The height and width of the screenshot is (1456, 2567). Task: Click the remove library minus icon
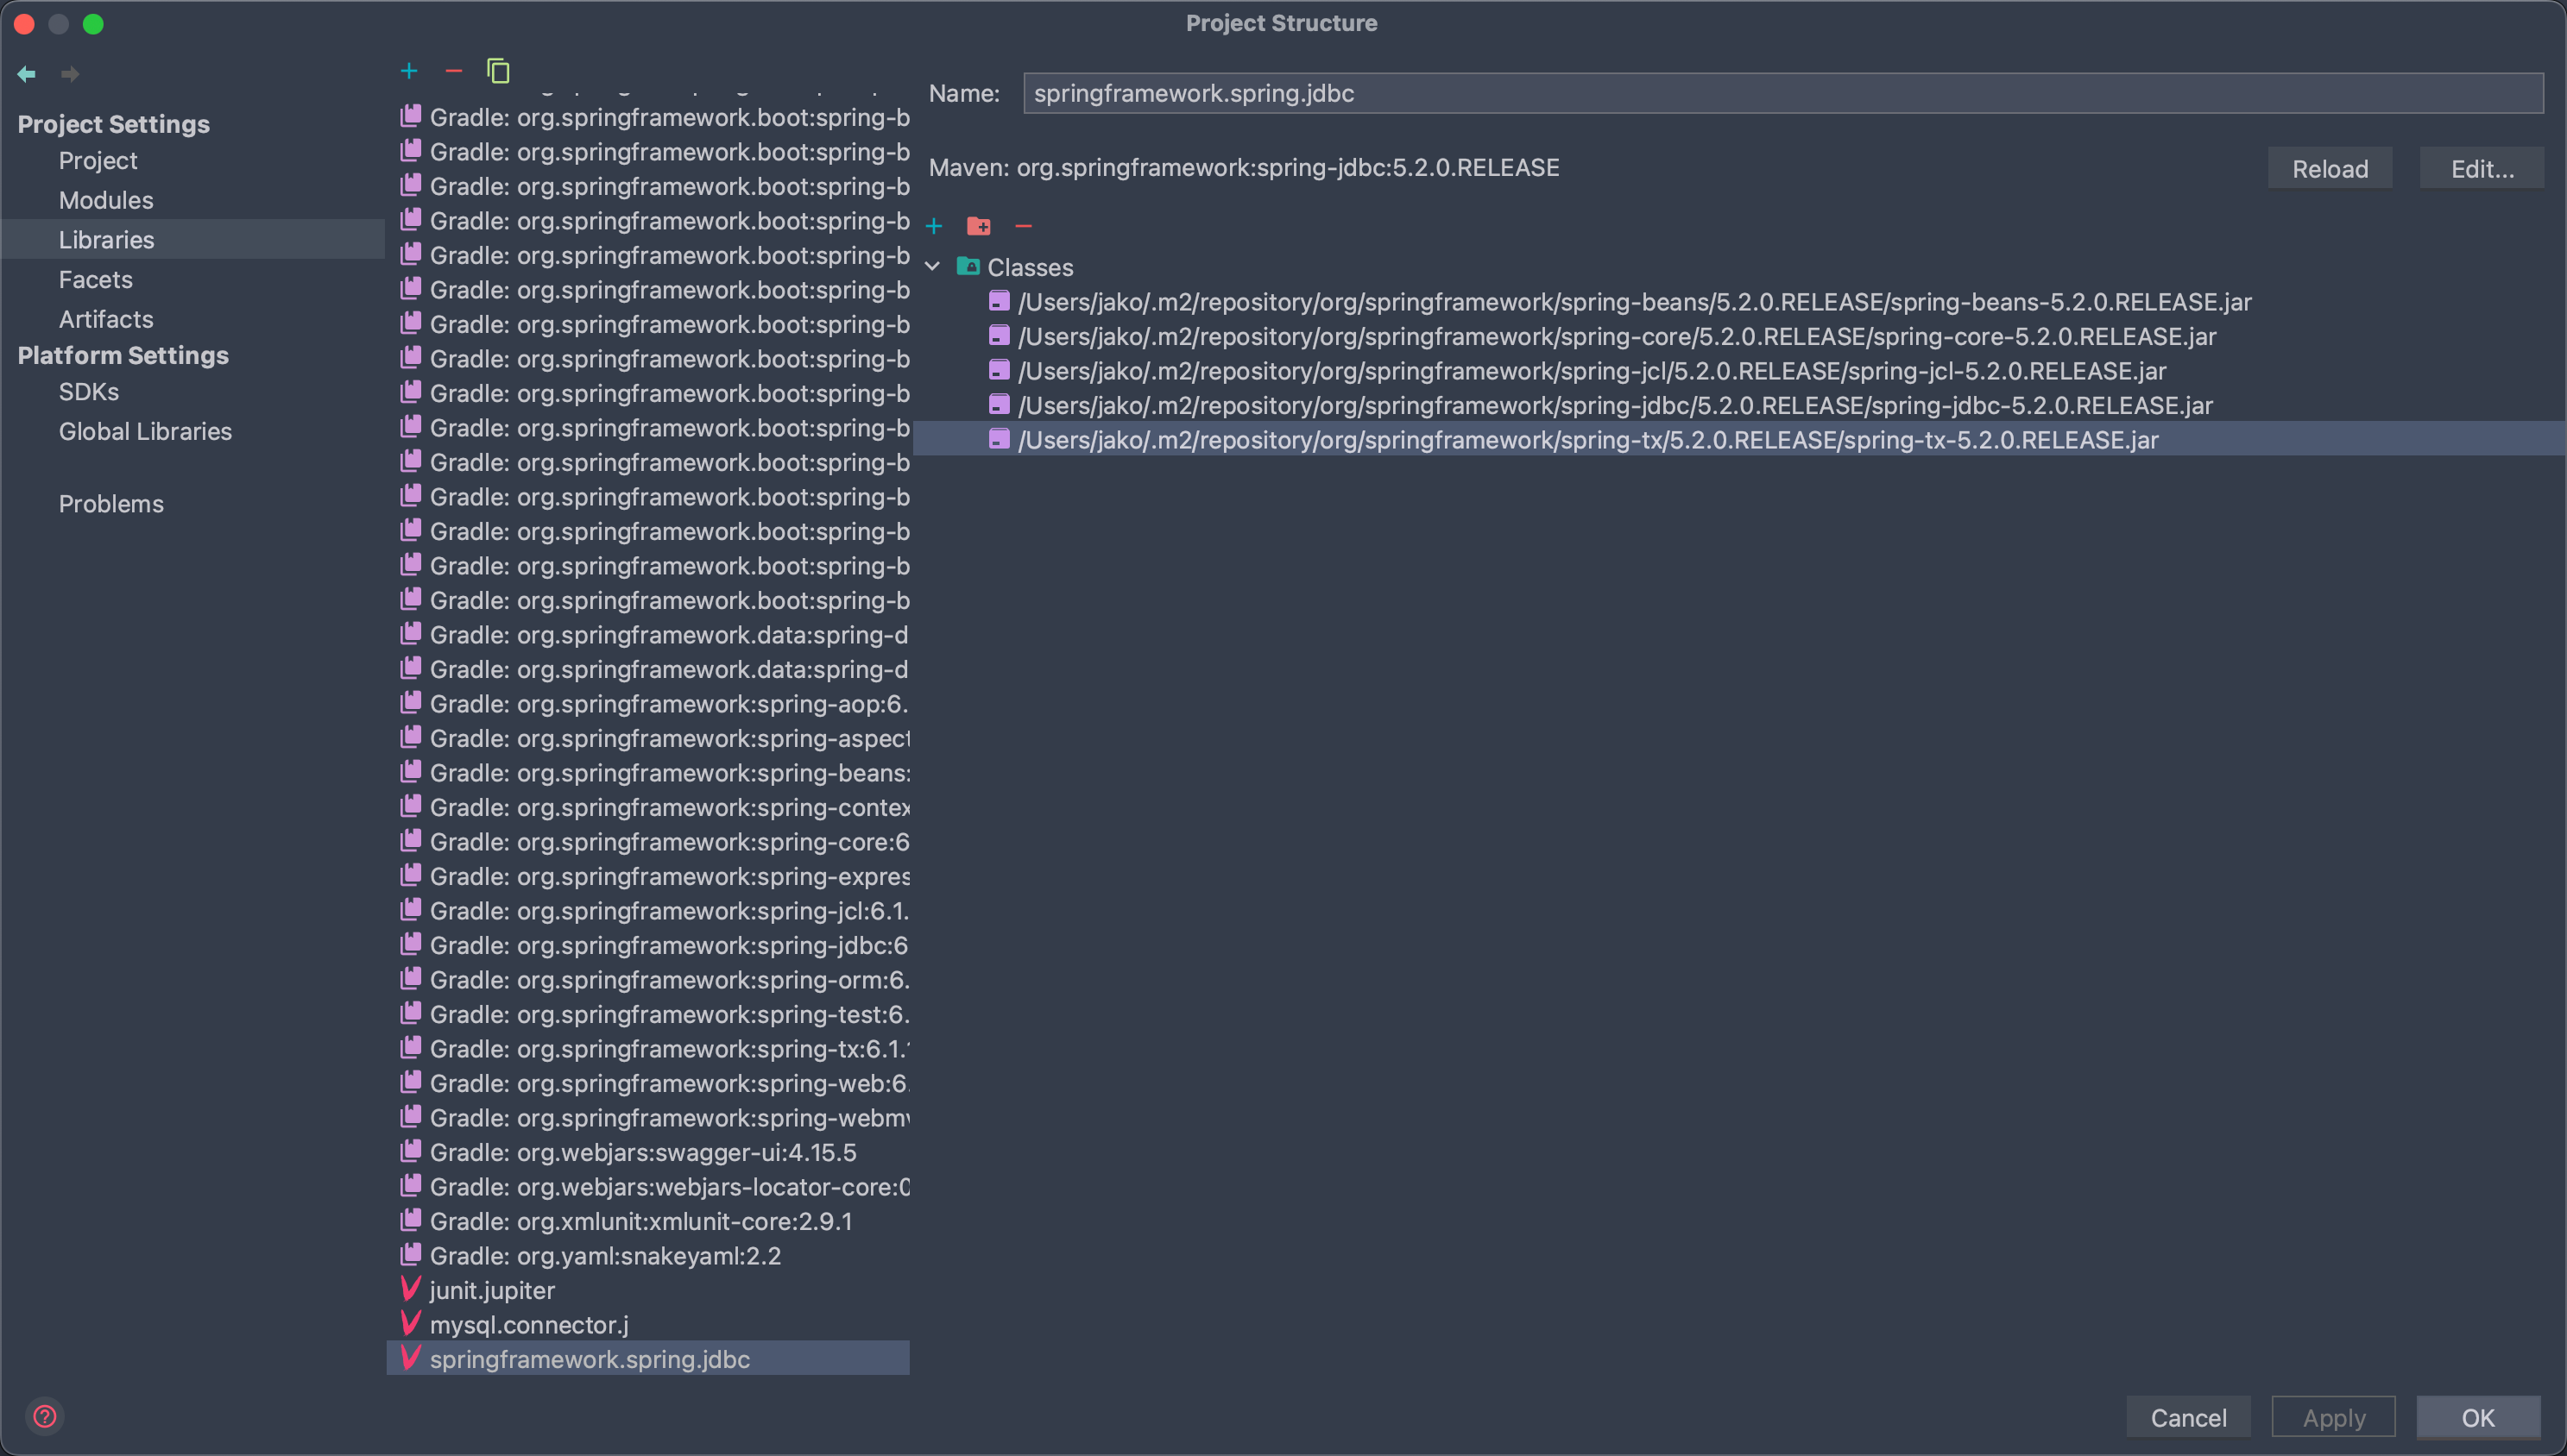[x=453, y=71]
